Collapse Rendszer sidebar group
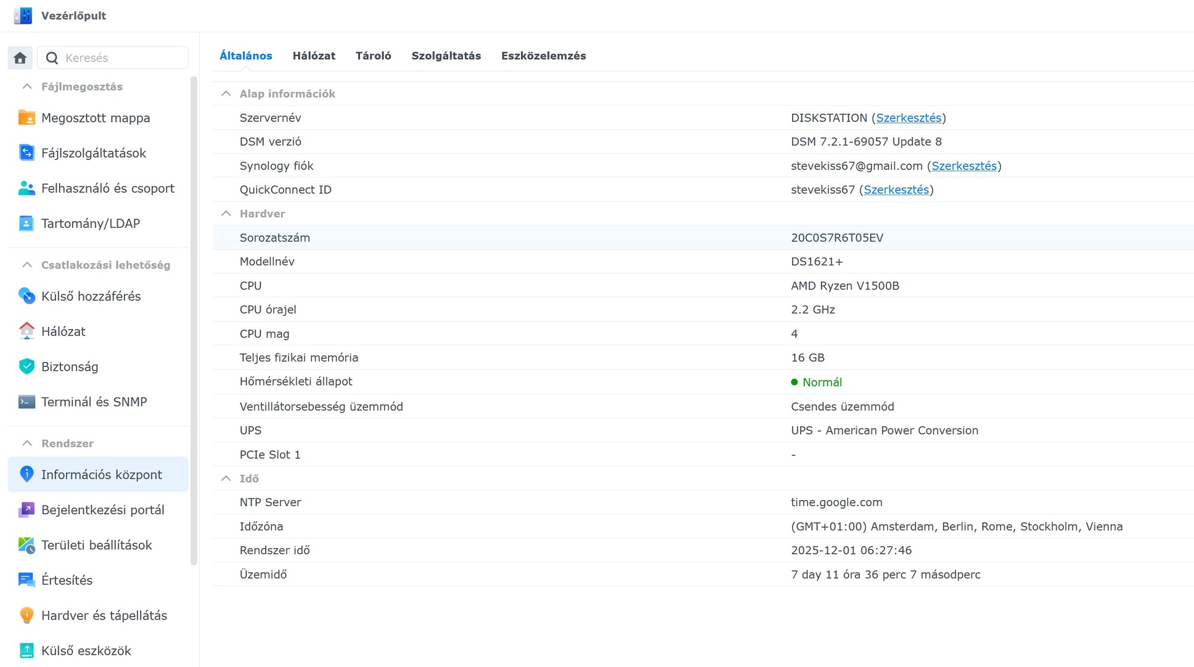Viewport: 1194px width, 667px height. (x=27, y=443)
